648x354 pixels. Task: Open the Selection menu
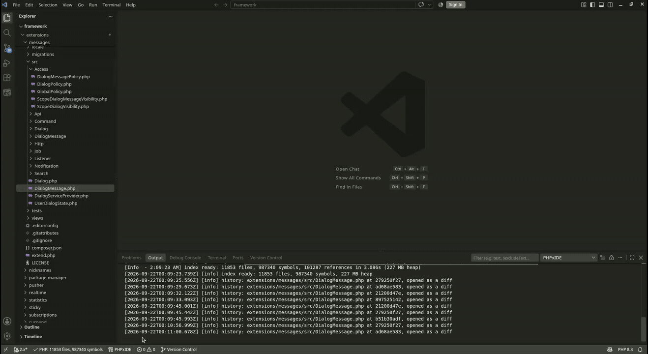coord(48,5)
